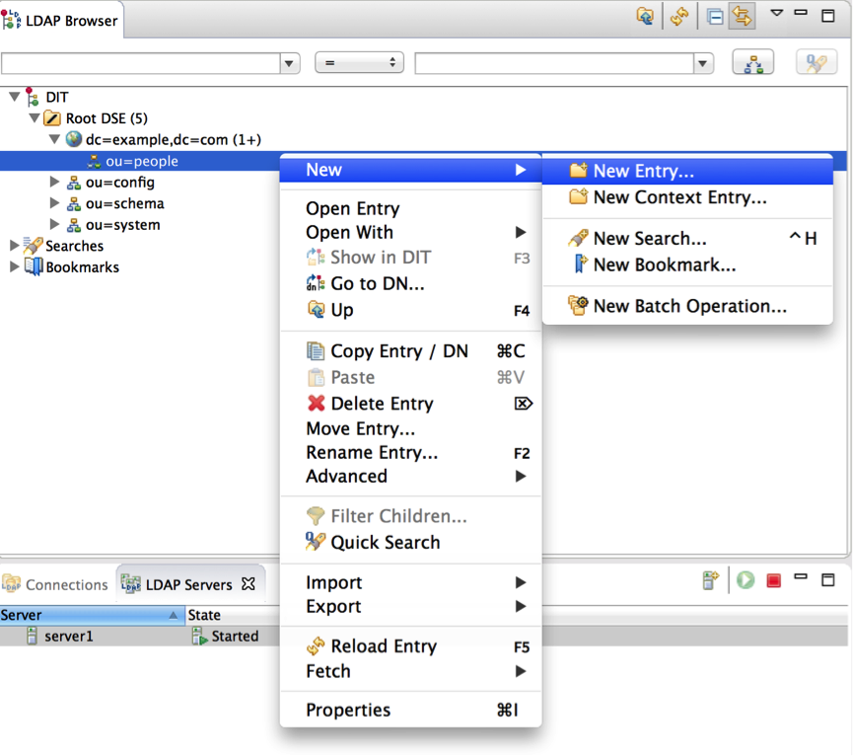Click the Collapse All icon in the toolbar
This screenshot has height=756, width=853.
point(714,16)
